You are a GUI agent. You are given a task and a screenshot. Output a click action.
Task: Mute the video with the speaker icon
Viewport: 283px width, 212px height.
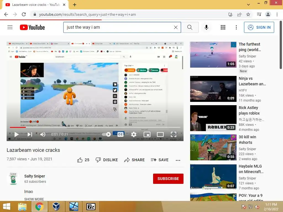tap(43, 134)
